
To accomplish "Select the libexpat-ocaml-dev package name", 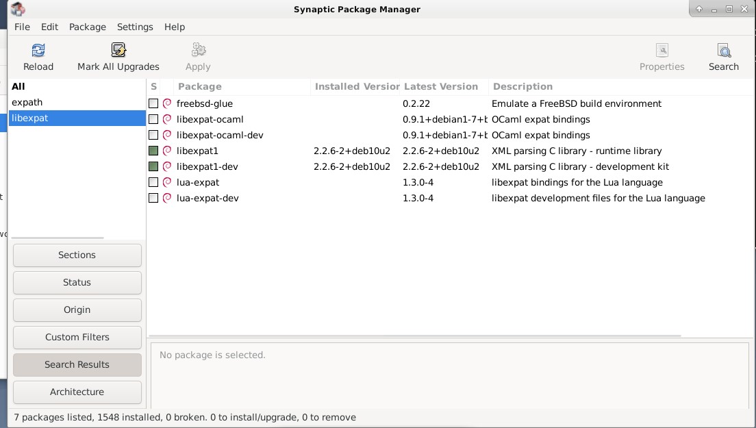I will point(220,136).
